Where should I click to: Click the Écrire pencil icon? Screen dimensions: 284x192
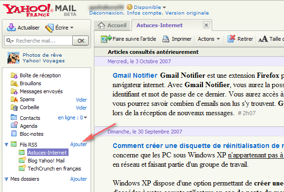tap(49, 28)
